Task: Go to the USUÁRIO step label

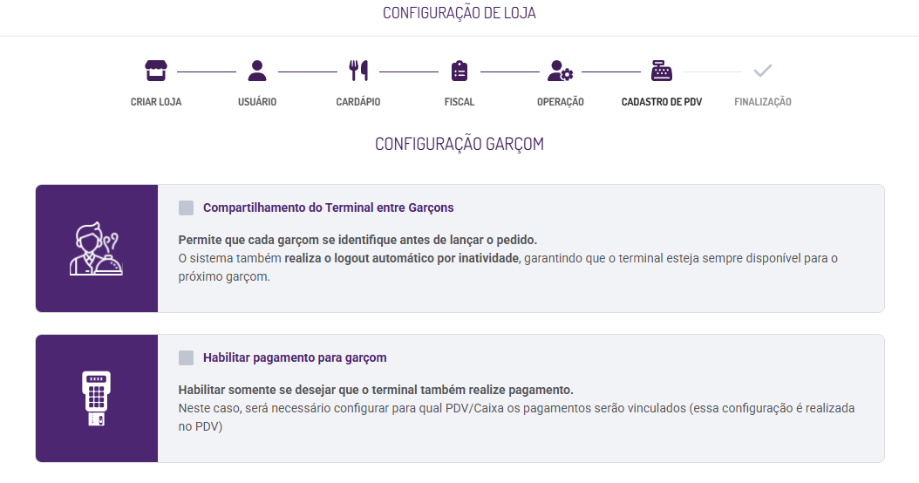Action: 256,102
